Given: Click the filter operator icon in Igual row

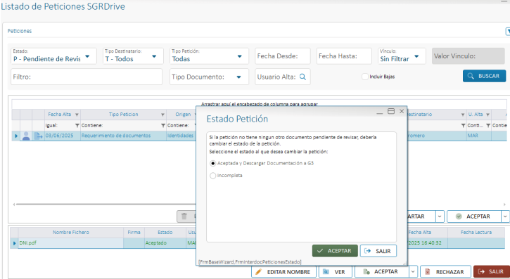Looking at the screenshot, I should [77, 125].
